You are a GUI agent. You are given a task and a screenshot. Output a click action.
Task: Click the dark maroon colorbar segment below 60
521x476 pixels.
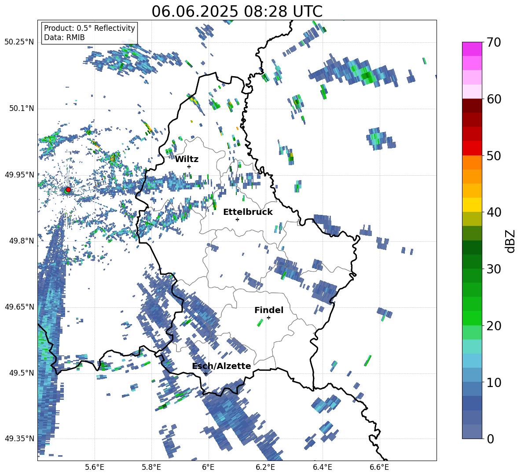pyautogui.click(x=472, y=106)
